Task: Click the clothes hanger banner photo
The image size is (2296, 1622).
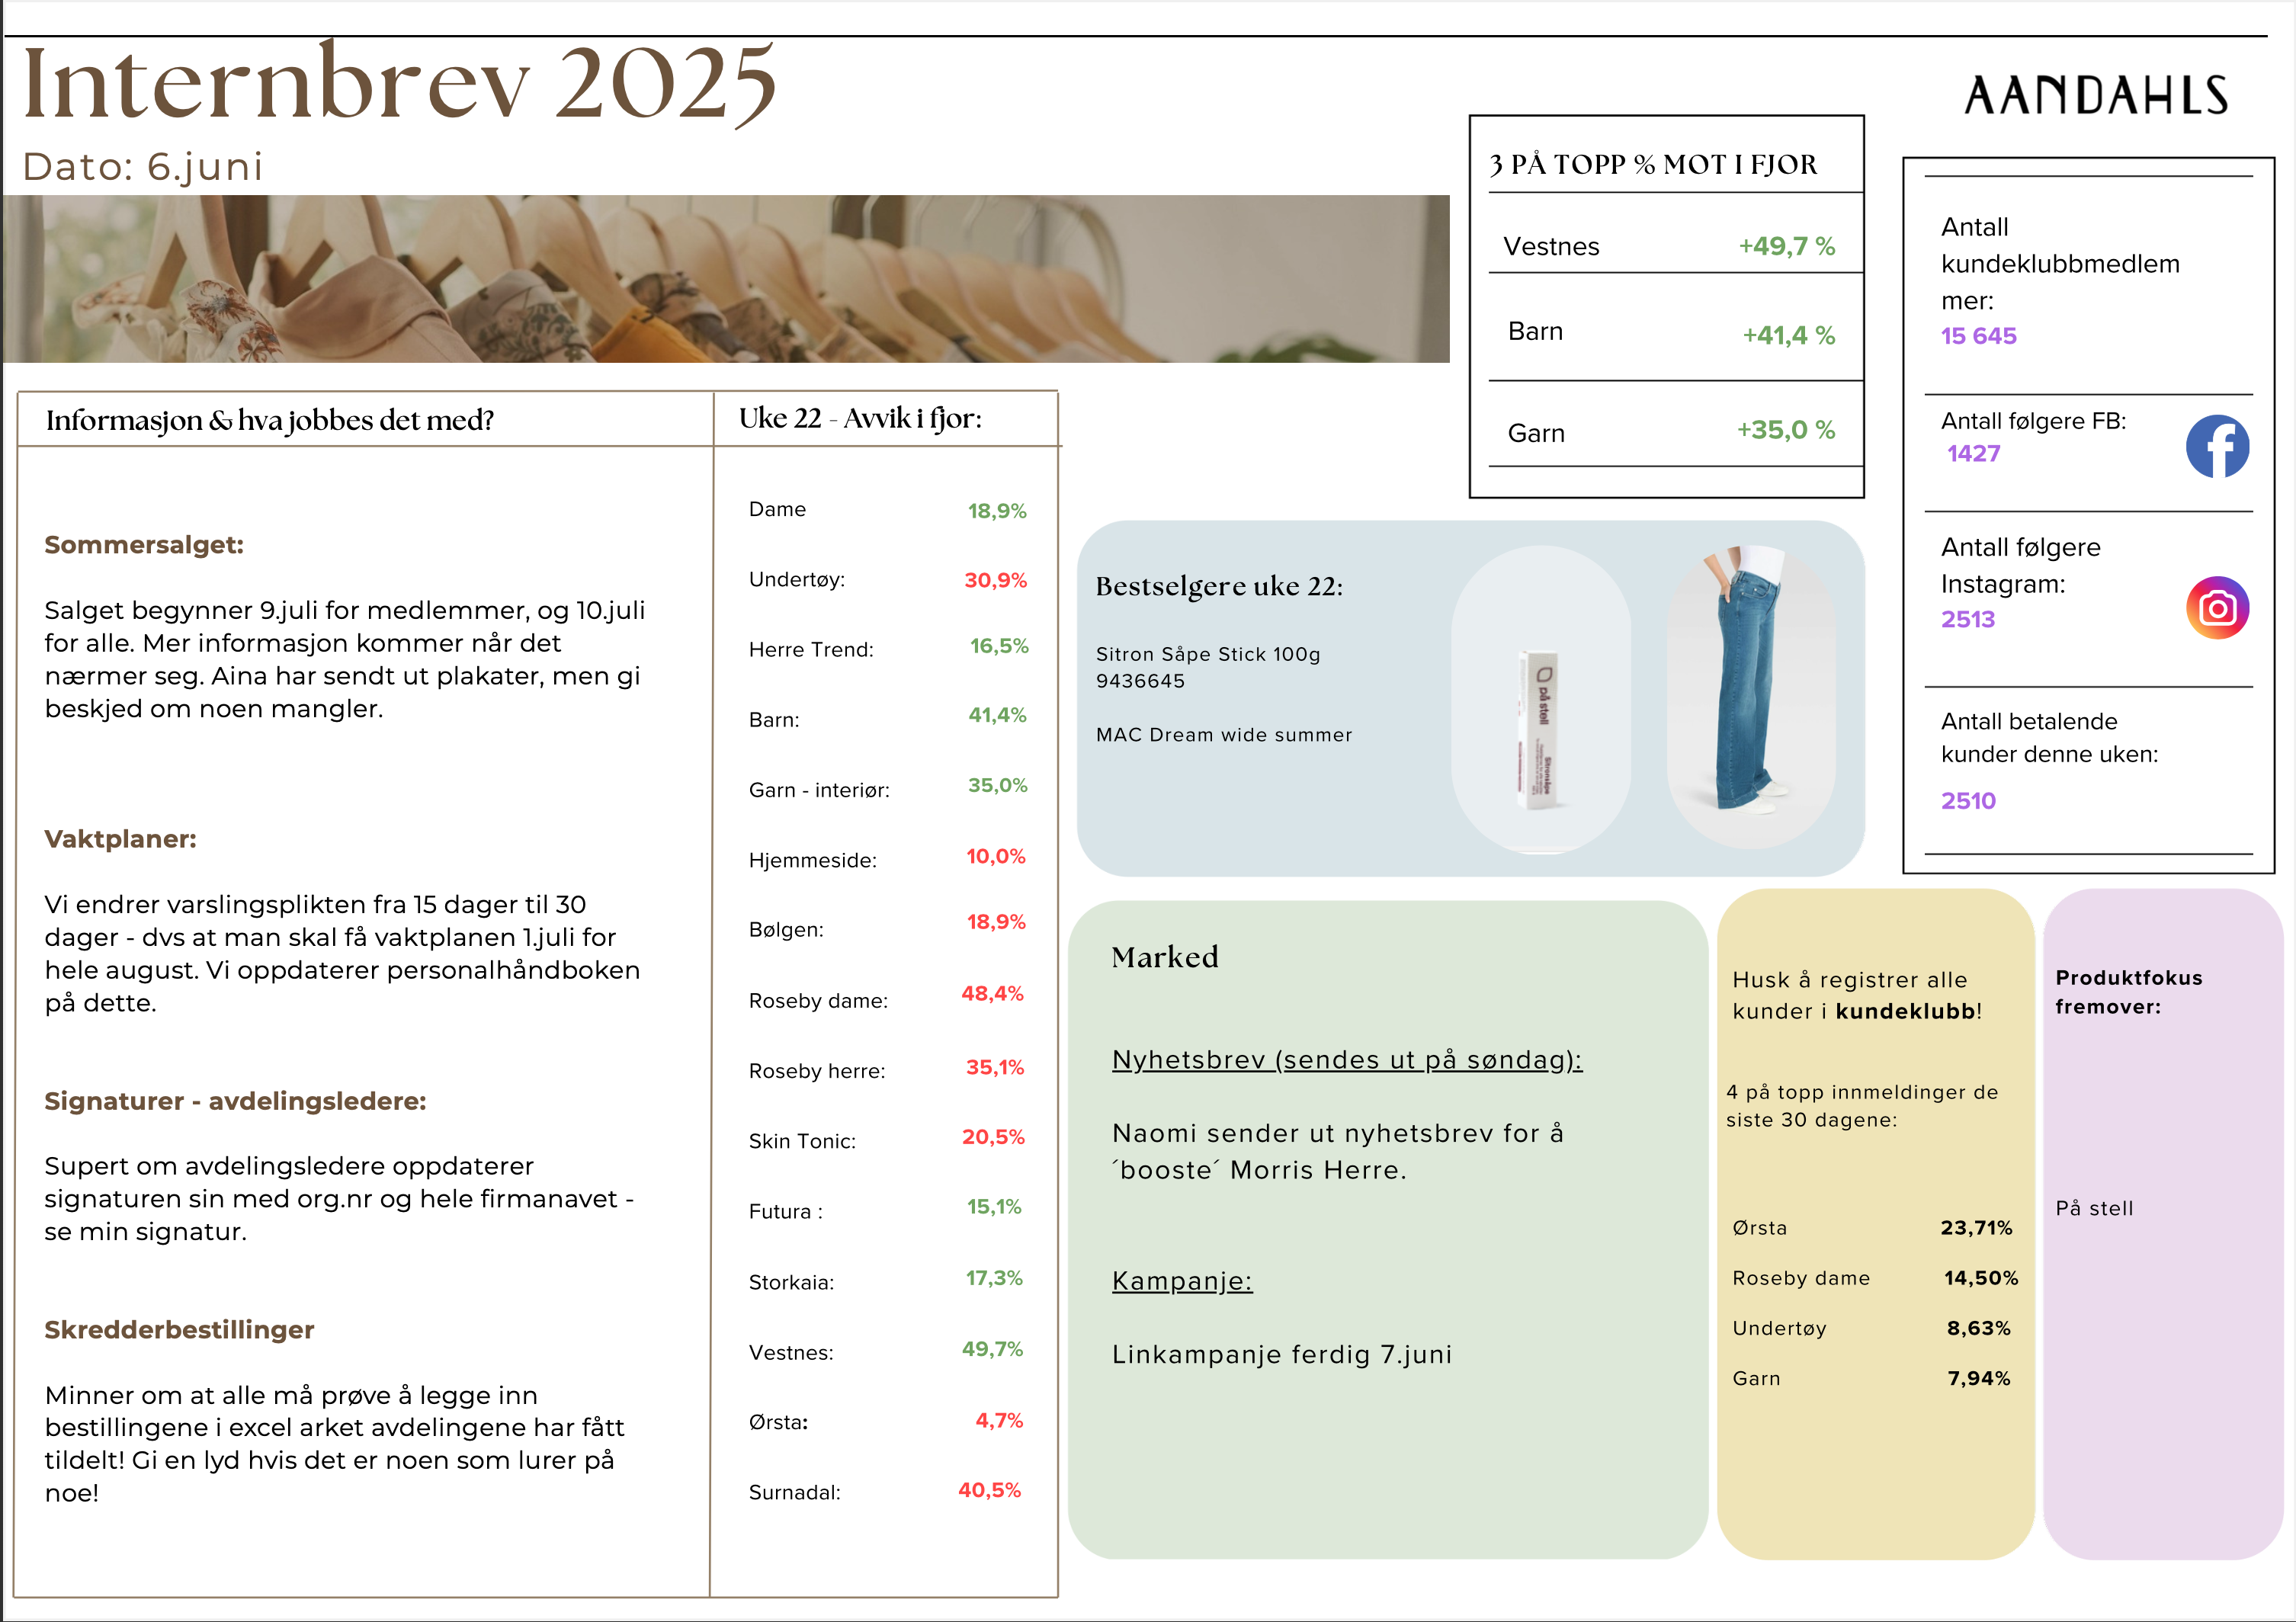Action: [725, 279]
